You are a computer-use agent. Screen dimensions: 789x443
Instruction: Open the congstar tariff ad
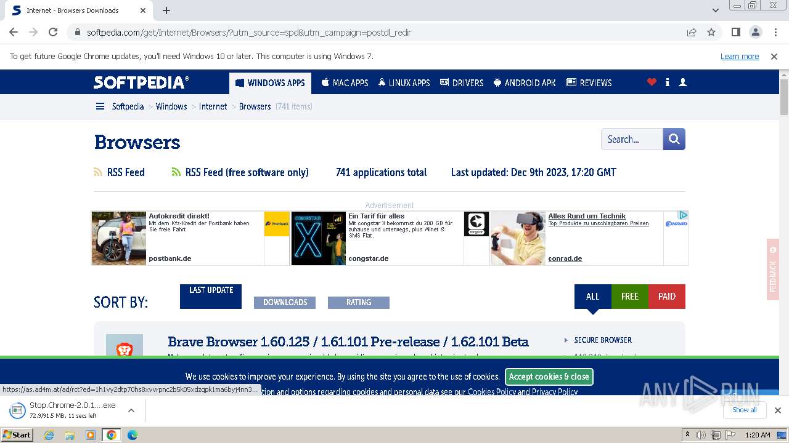390,238
